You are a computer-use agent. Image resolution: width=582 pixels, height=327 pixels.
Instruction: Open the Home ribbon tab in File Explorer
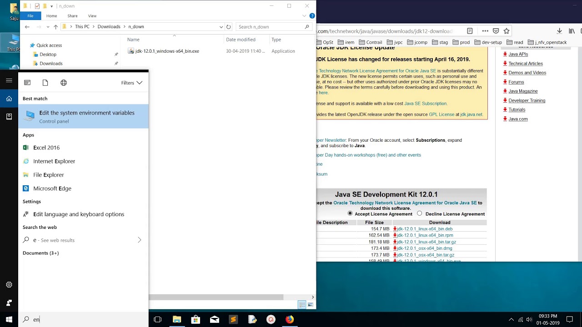click(51, 16)
